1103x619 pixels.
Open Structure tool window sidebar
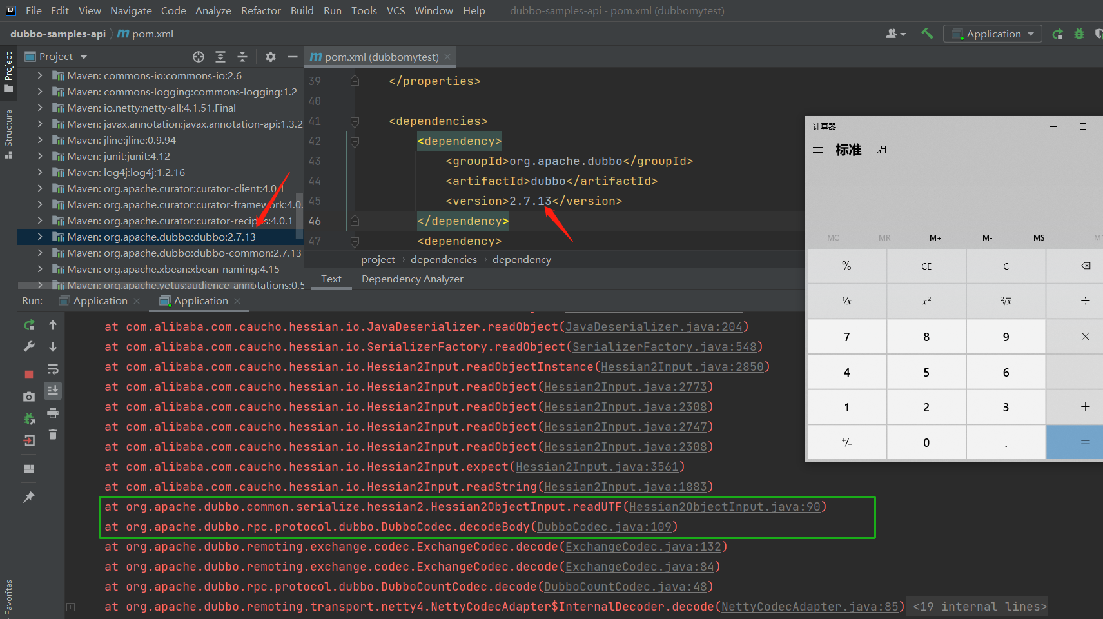tap(8, 134)
